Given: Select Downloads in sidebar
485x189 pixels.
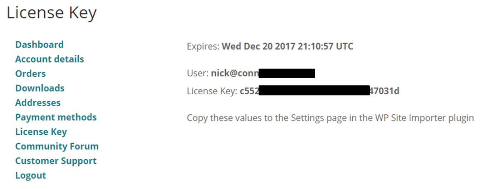Looking at the screenshot, I should point(40,88).
